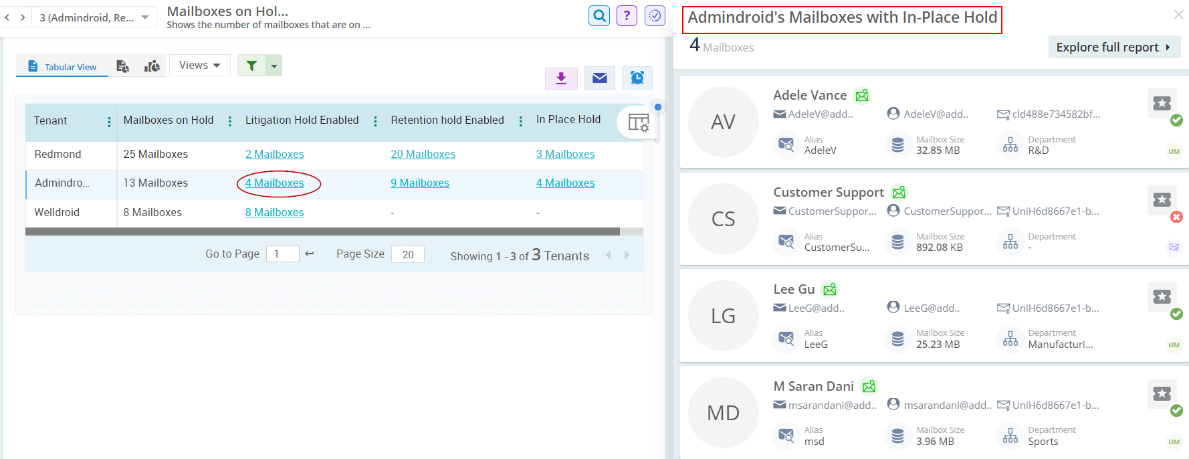
Task: Click the table horizontal scrollbar
Action: pos(322,232)
